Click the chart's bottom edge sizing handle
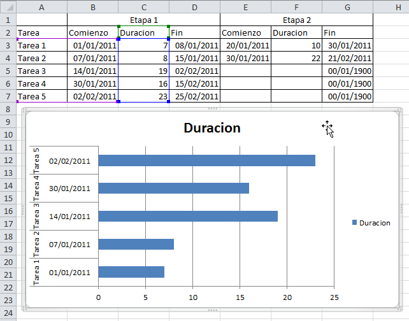 click(x=213, y=310)
